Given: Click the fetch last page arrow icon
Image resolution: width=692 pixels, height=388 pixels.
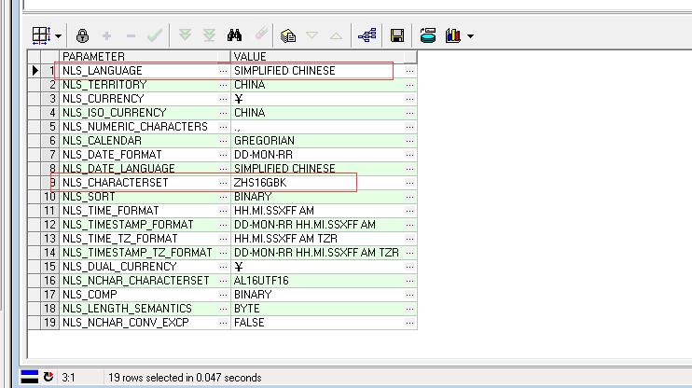Looking at the screenshot, I should [x=209, y=35].
